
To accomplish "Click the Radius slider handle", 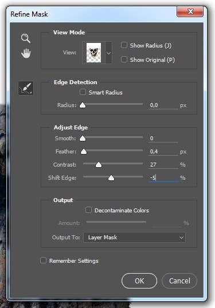I will [x=83, y=105].
